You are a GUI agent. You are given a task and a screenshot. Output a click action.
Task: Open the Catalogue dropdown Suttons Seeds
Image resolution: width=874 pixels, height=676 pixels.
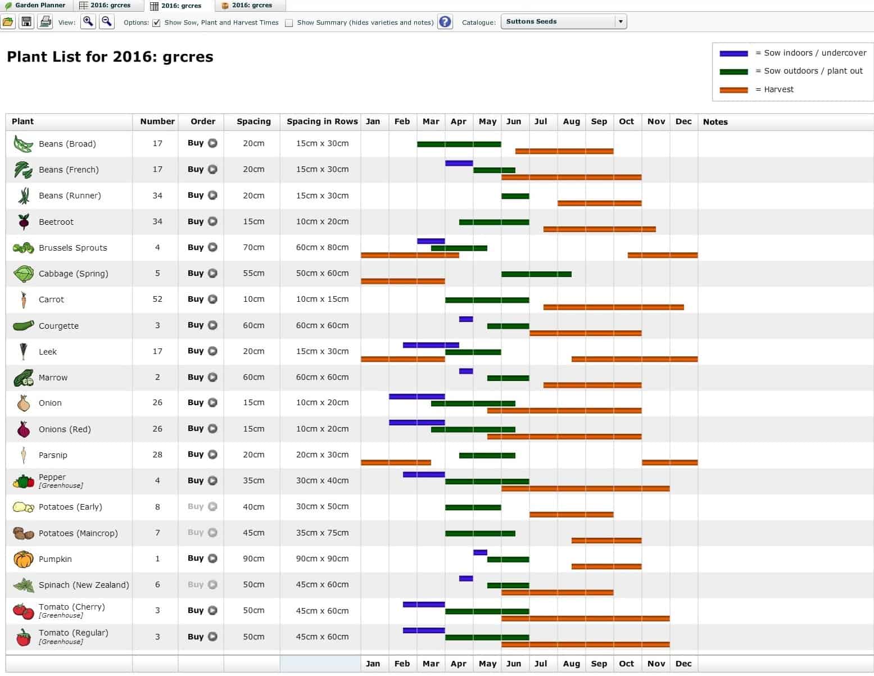[564, 22]
